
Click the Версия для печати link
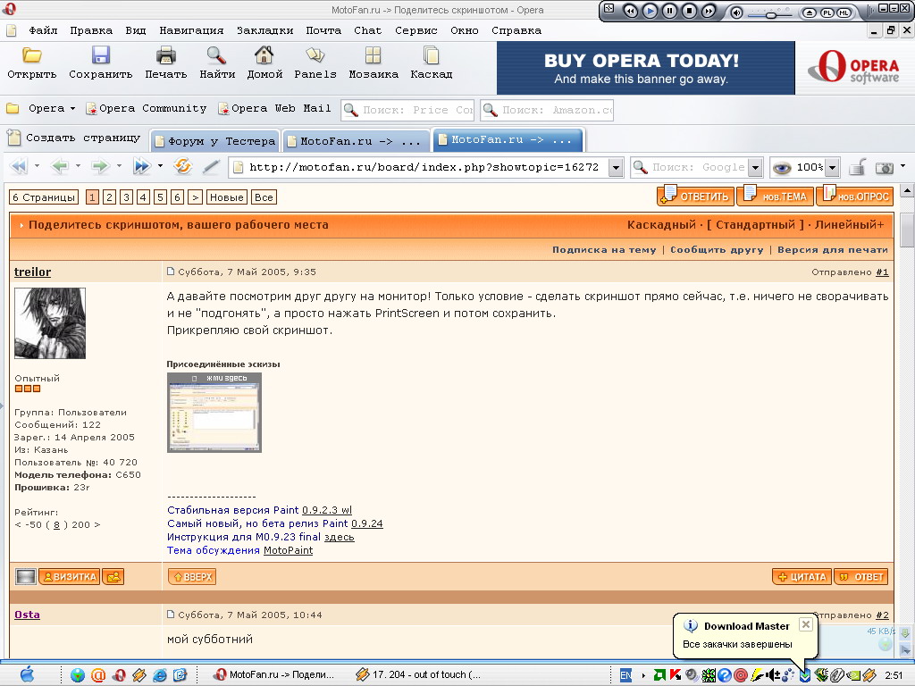point(833,250)
